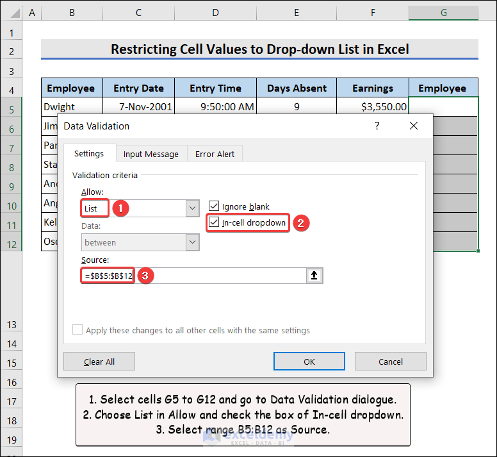
Task: Click the 9:50:00 AM cell
Action: (x=216, y=106)
